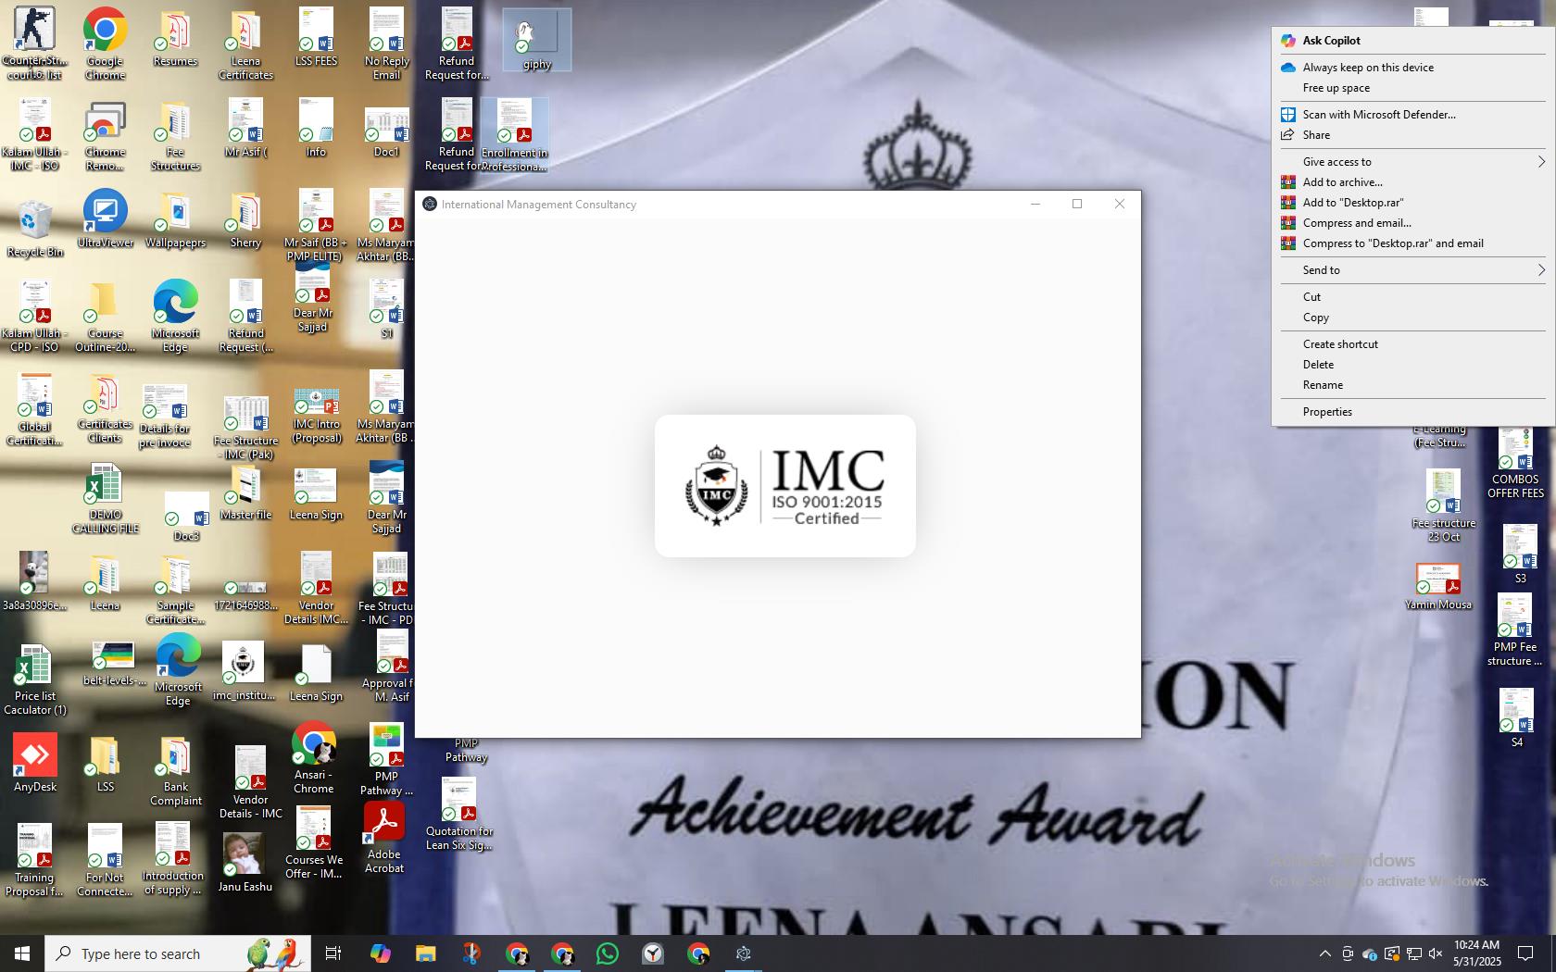The width and height of the screenshot is (1556, 972).
Task: Select the giphy file on the desktop
Action: pos(536,40)
